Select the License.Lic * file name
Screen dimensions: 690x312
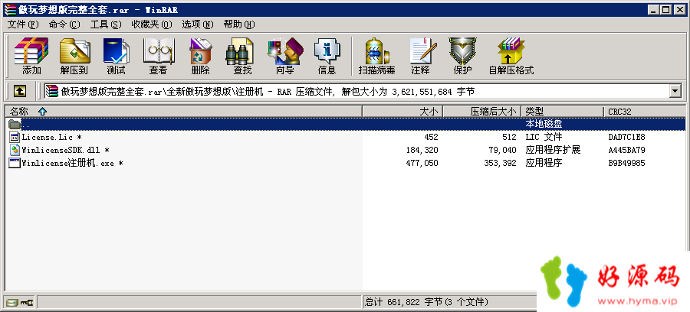pos(51,138)
